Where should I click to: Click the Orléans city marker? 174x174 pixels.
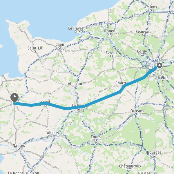pos(137,114)
